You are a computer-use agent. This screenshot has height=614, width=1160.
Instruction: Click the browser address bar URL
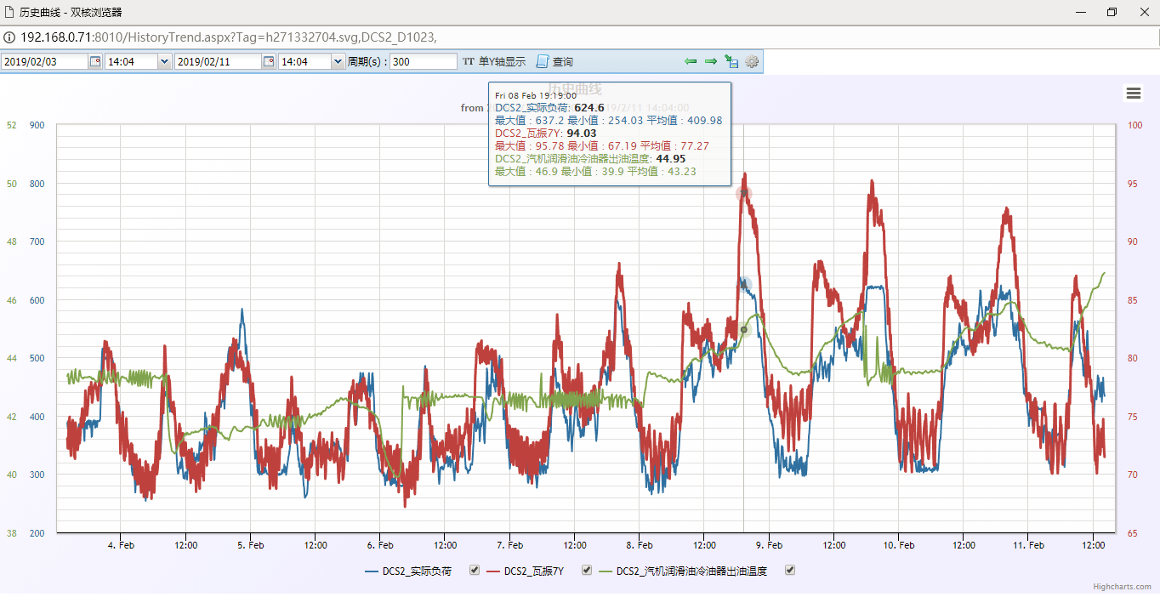point(228,37)
